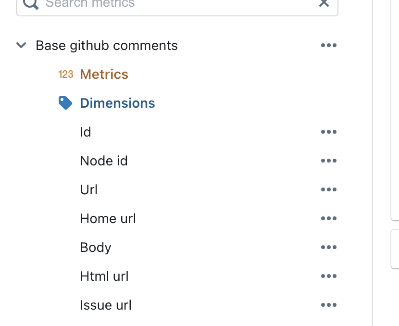Clear the search field with the X
This screenshot has width=399, height=326.
pos(324,4)
